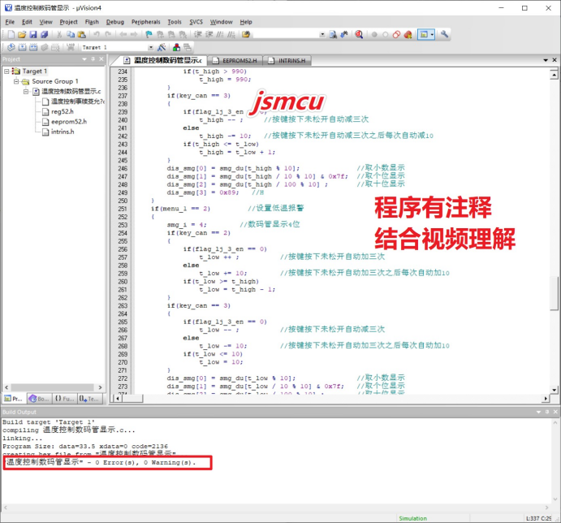Close the Build Output panel
This screenshot has height=523, width=561.
click(x=555, y=412)
